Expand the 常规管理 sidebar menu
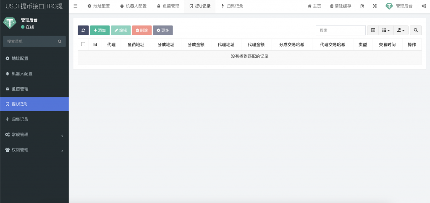 click(x=34, y=135)
